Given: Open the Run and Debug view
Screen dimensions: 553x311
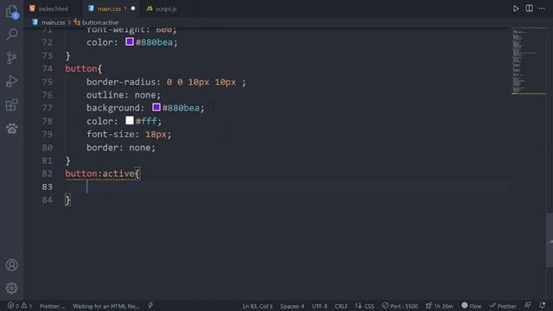Looking at the screenshot, I should [11, 81].
